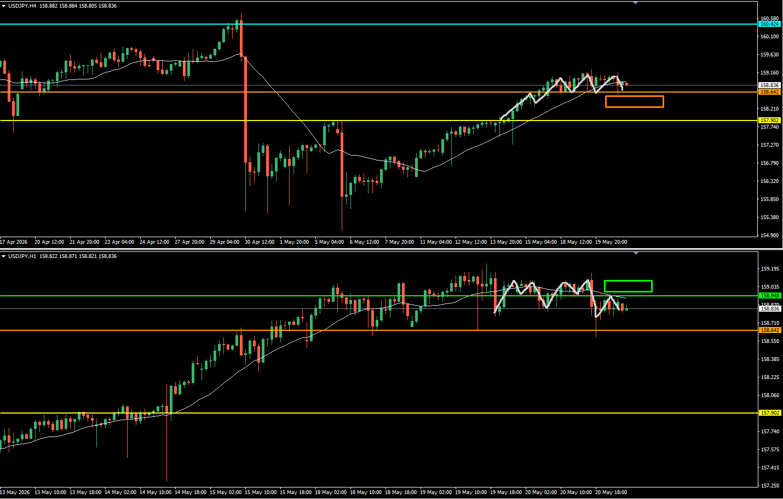The height and width of the screenshot is (499, 783).
Task: Select the chart shift marker on H4 chart
Action: [x=635, y=3]
